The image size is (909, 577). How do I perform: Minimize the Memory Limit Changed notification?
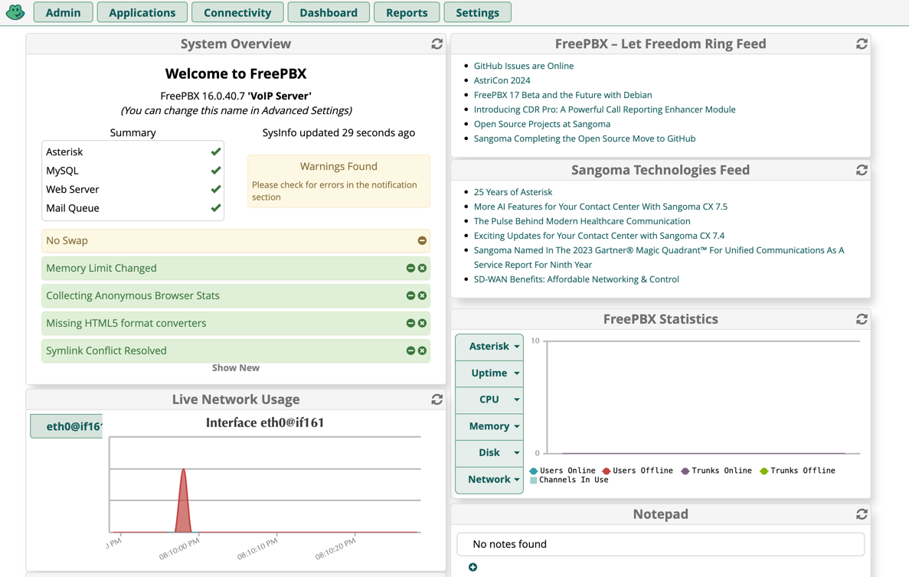(x=410, y=269)
